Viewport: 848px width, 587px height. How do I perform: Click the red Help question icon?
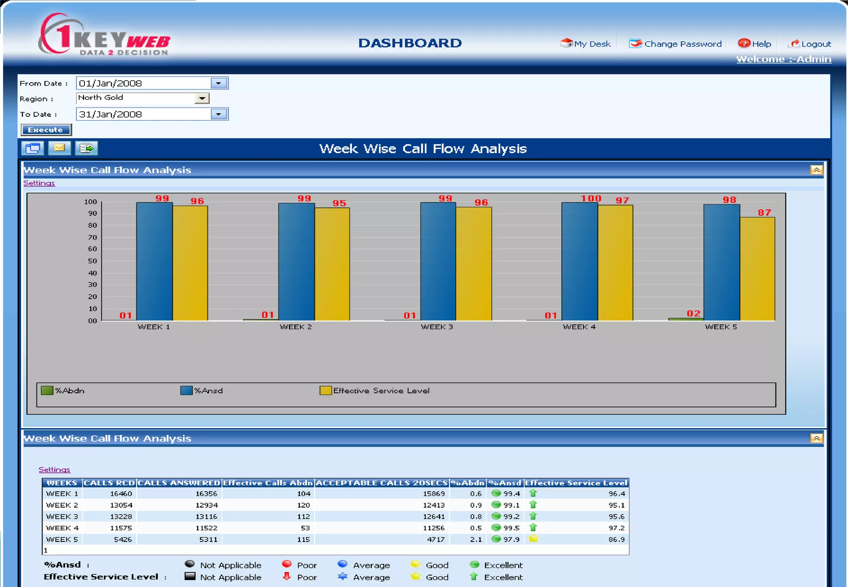coord(744,43)
